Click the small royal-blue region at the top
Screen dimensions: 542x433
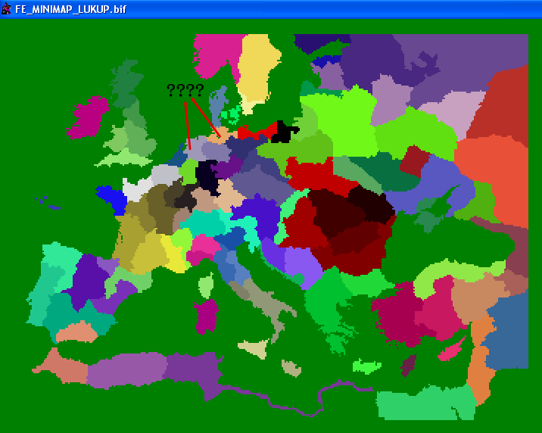(326, 61)
